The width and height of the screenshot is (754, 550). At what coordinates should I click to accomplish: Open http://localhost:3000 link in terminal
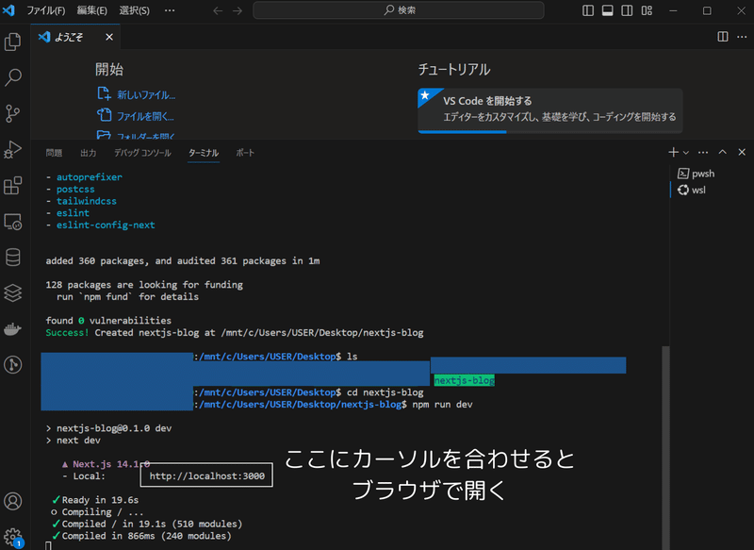(x=206, y=475)
